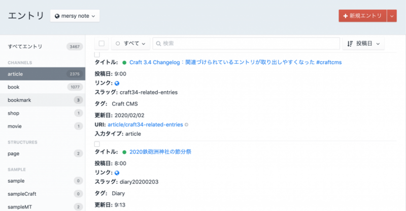Click green status dot of Craft 3.4 entry
Screen dimensions: 406x211
click(124, 62)
